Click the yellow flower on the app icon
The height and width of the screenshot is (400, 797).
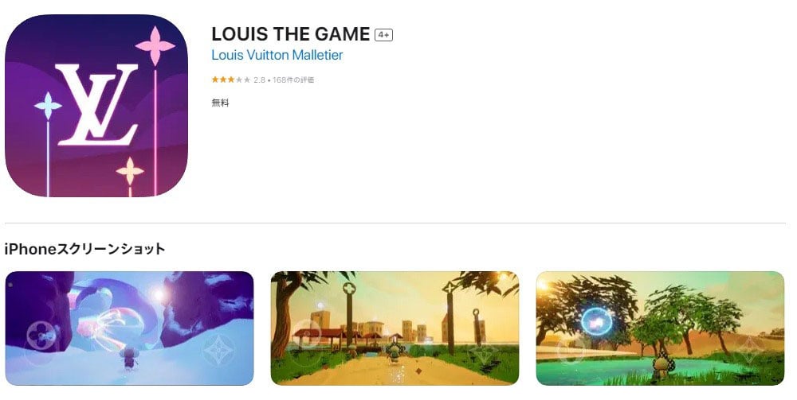pos(130,171)
